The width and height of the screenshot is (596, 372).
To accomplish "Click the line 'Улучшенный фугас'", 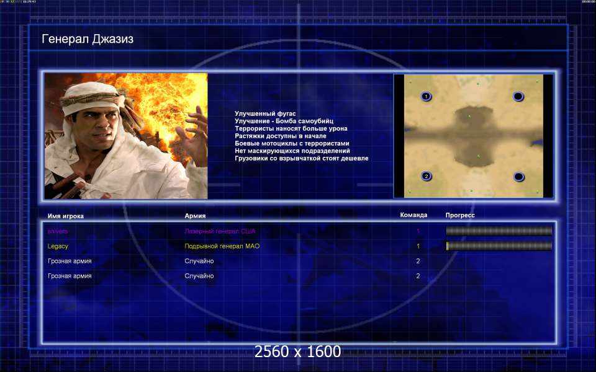I will (265, 113).
